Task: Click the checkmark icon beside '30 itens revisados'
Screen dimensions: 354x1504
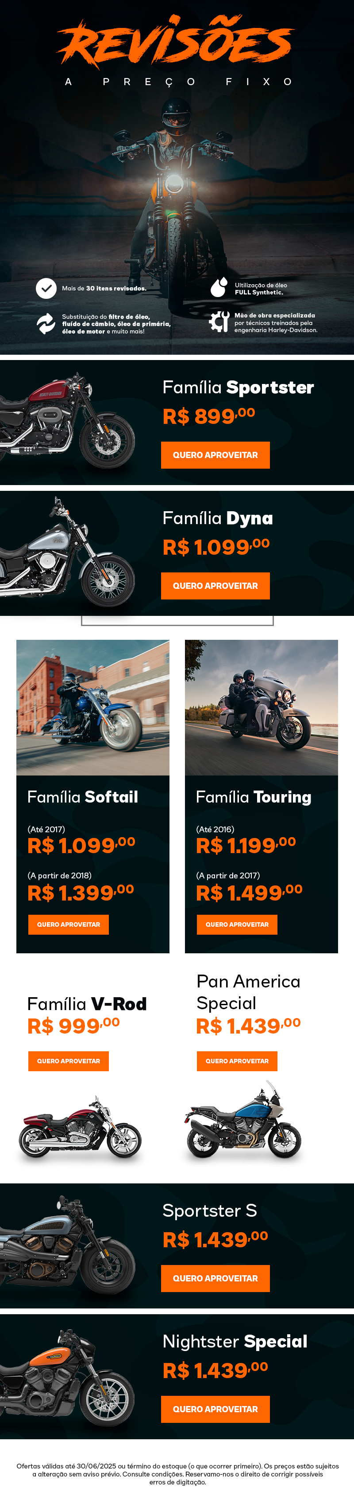Action: click(46, 288)
